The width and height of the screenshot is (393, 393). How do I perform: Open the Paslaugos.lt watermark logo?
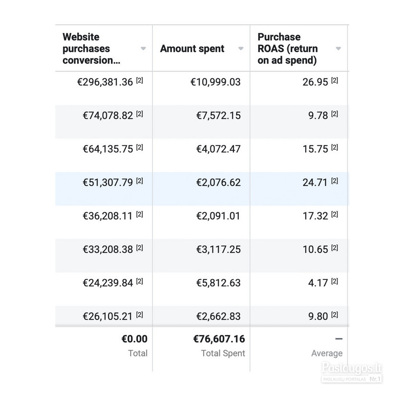(x=352, y=372)
